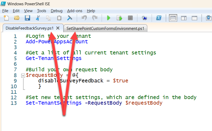
Task: Open a script with the folder icon
Action: (x=17, y=18)
